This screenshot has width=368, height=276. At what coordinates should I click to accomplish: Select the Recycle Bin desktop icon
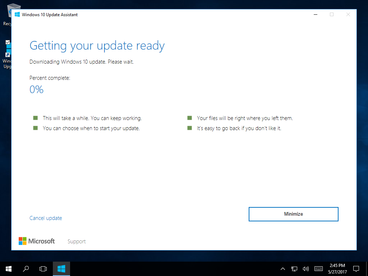(7, 14)
